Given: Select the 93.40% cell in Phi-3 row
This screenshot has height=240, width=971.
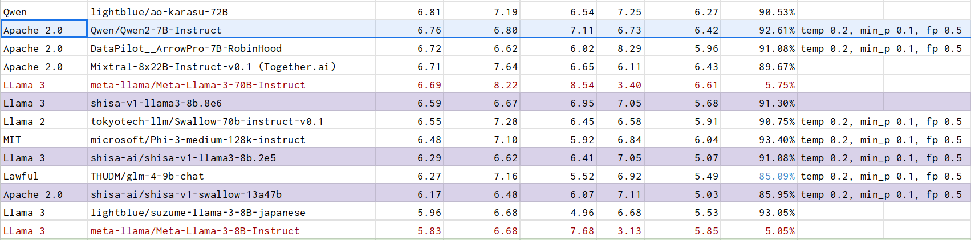Looking at the screenshot, I should click(777, 140).
